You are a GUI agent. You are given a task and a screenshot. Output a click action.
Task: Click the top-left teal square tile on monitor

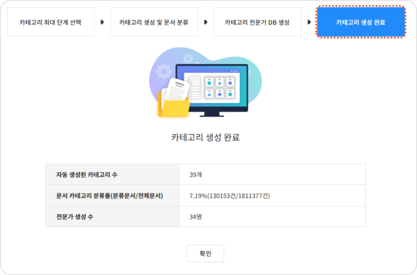[209, 83]
